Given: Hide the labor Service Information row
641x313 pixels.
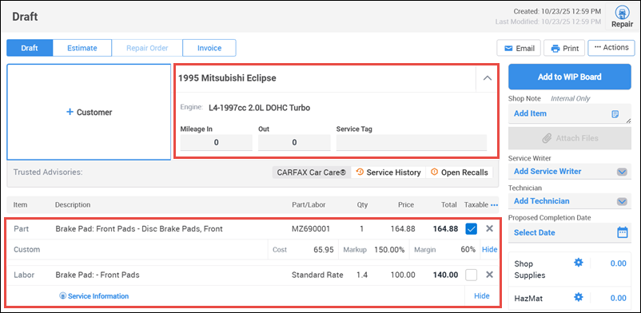Looking at the screenshot, I should pos(482,296).
